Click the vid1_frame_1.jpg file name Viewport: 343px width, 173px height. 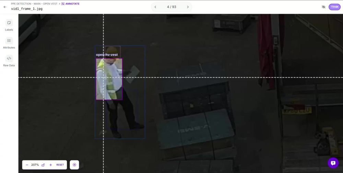coord(27,9)
